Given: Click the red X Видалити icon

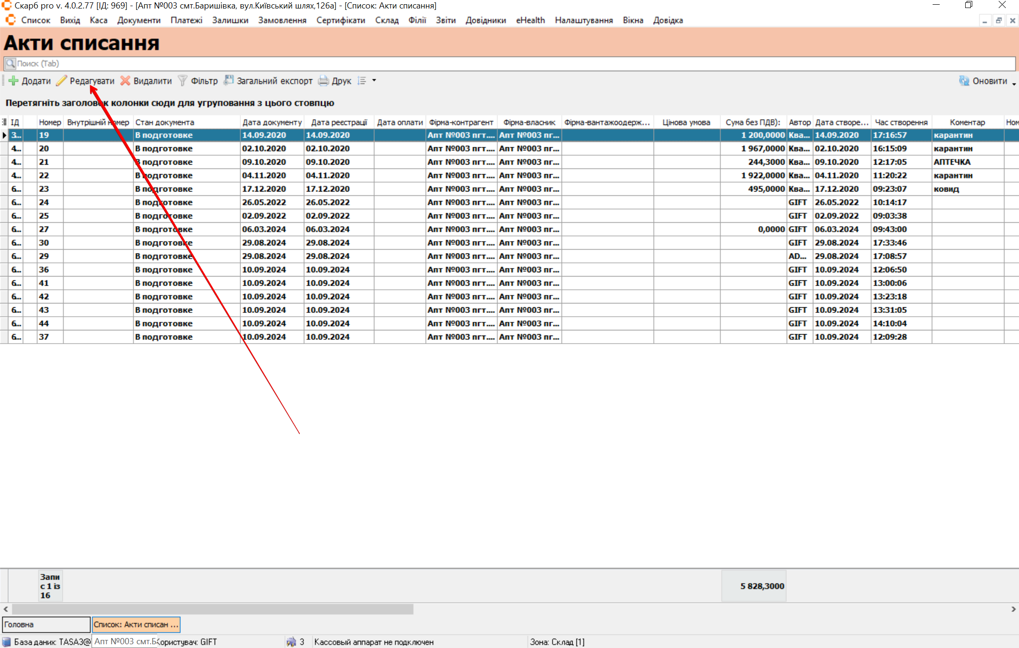Looking at the screenshot, I should click(125, 81).
